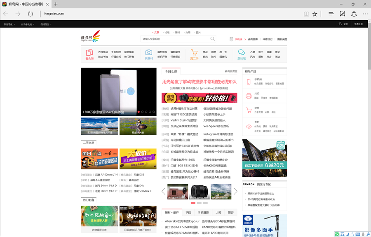371x237 pixels.
Task: Click the 蜂鸟网 logo
Action: (90, 36)
